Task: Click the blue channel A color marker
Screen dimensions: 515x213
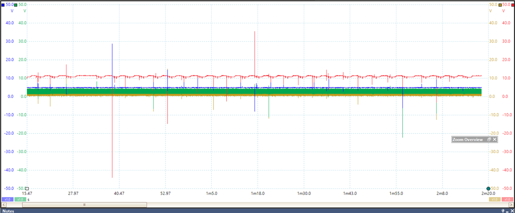Action: tap(3, 5)
